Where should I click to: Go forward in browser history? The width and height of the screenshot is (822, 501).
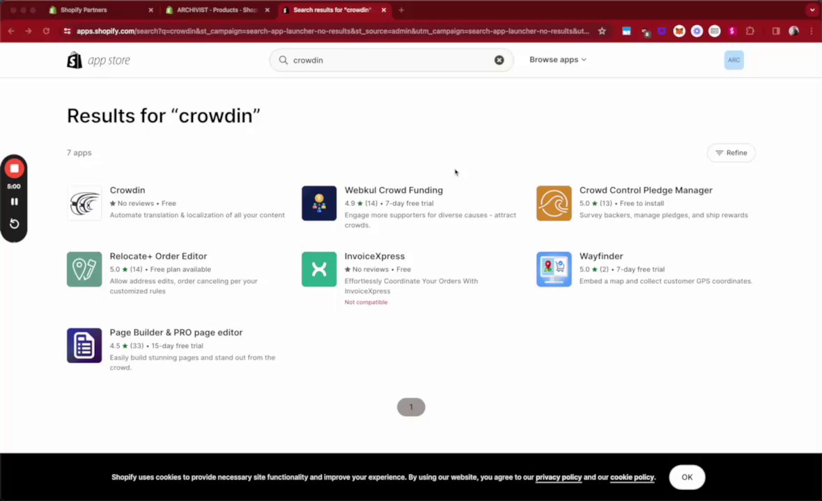click(29, 31)
